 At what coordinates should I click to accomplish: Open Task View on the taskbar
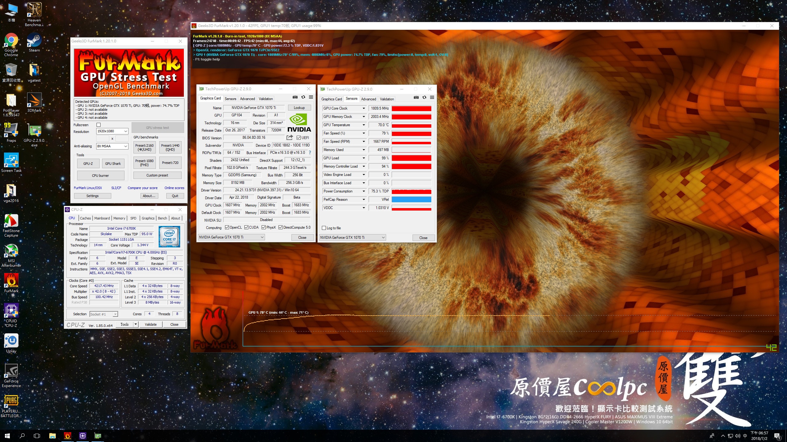click(37, 436)
